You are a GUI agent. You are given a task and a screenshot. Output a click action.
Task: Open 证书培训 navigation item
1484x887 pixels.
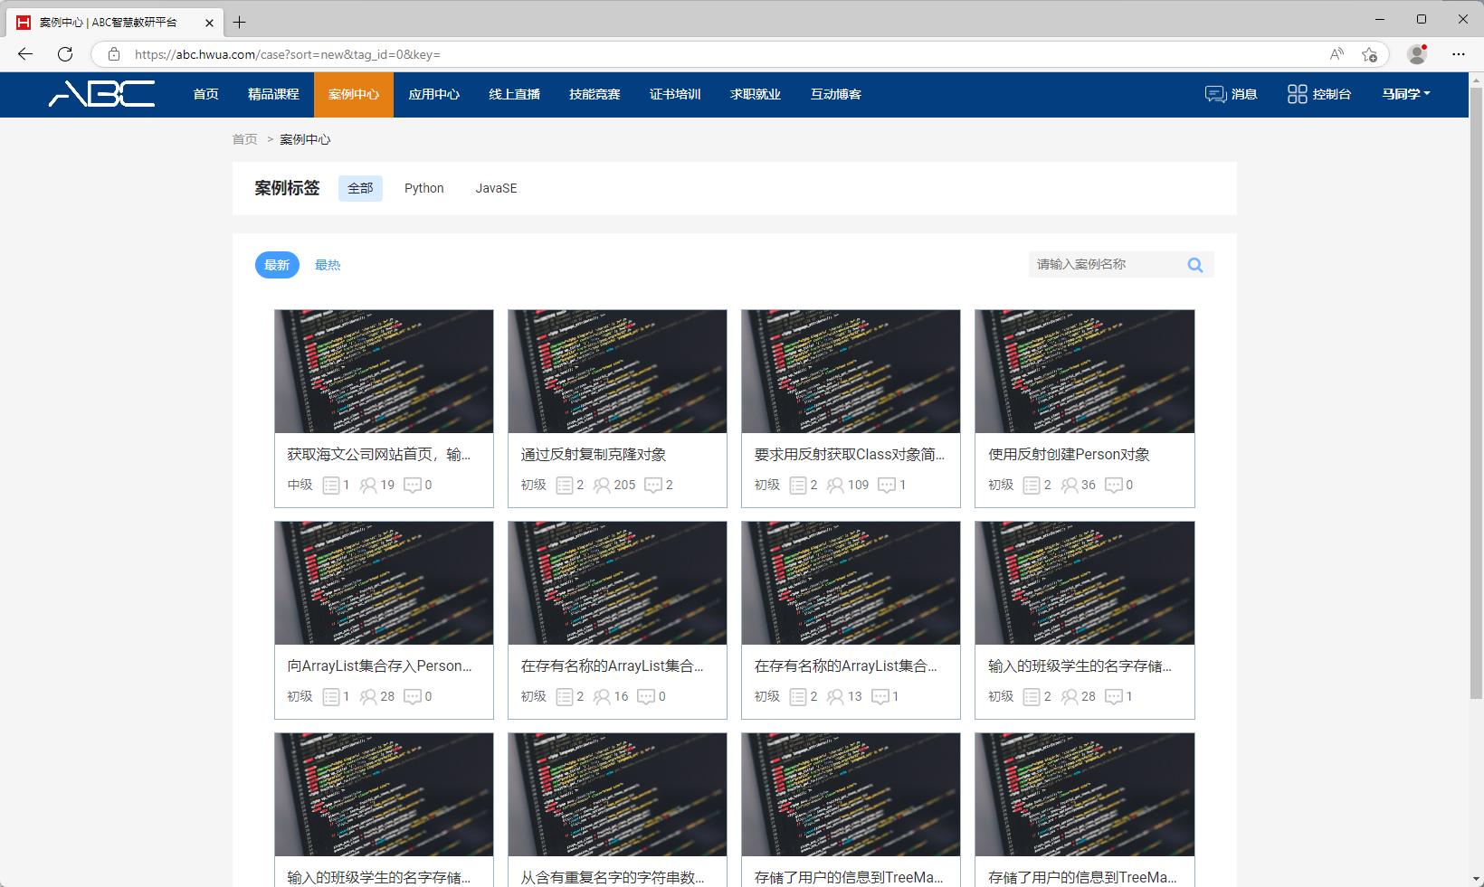[675, 94]
